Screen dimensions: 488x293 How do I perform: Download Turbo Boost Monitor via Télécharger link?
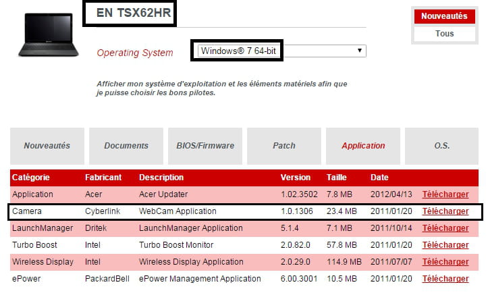[x=445, y=245]
